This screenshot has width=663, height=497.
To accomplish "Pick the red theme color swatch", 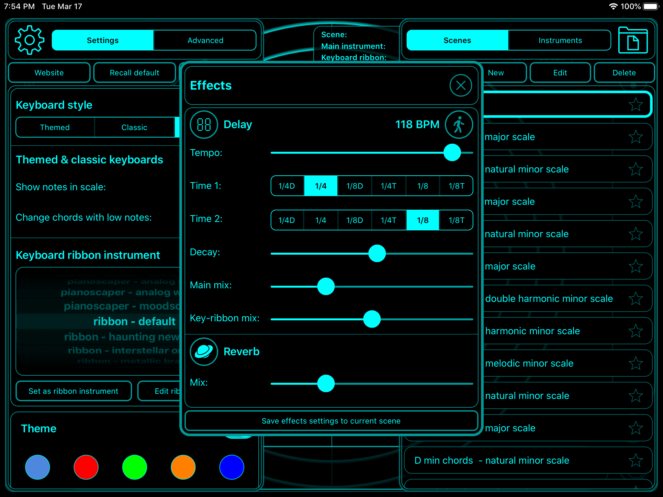I will (x=86, y=467).
